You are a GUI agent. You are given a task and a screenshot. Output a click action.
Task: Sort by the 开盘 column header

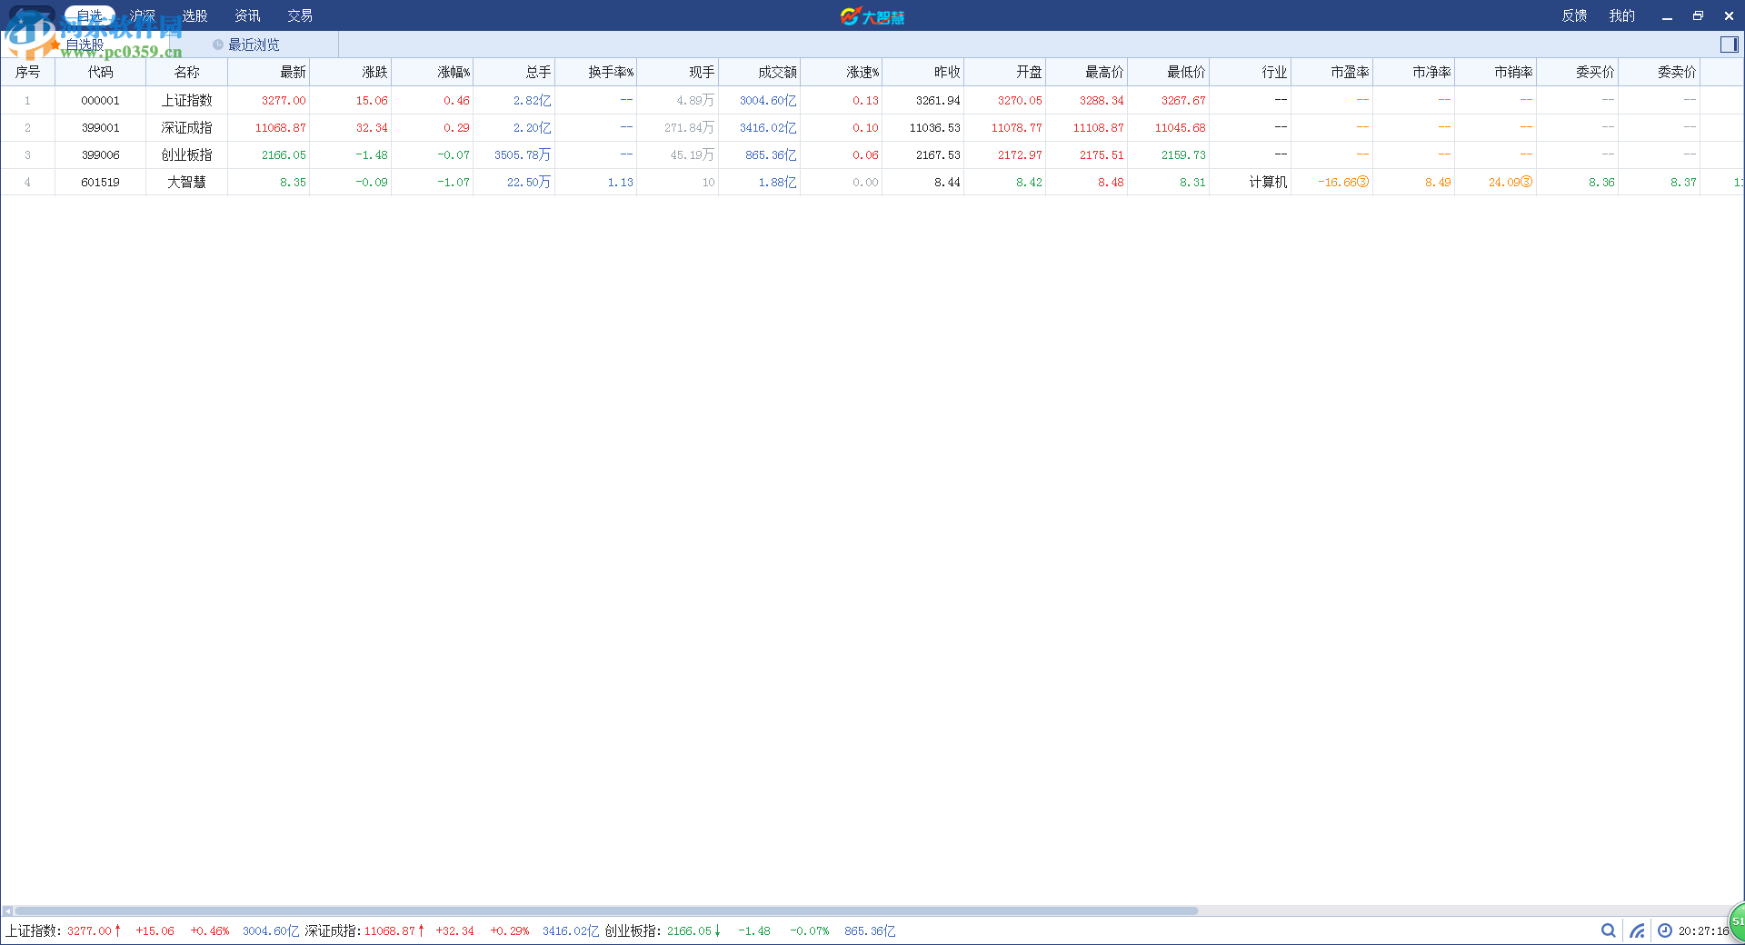click(1004, 72)
